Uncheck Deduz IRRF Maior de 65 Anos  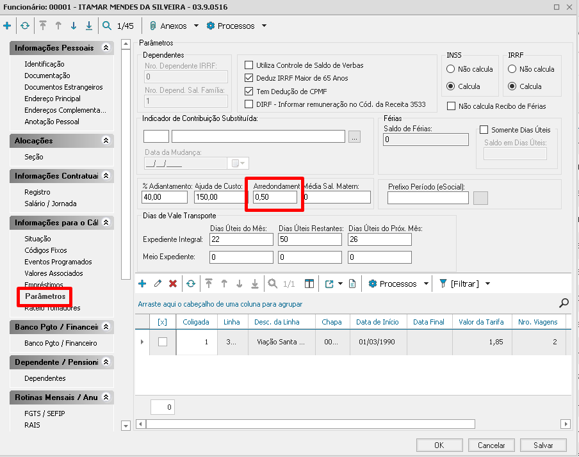click(x=249, y=78)
